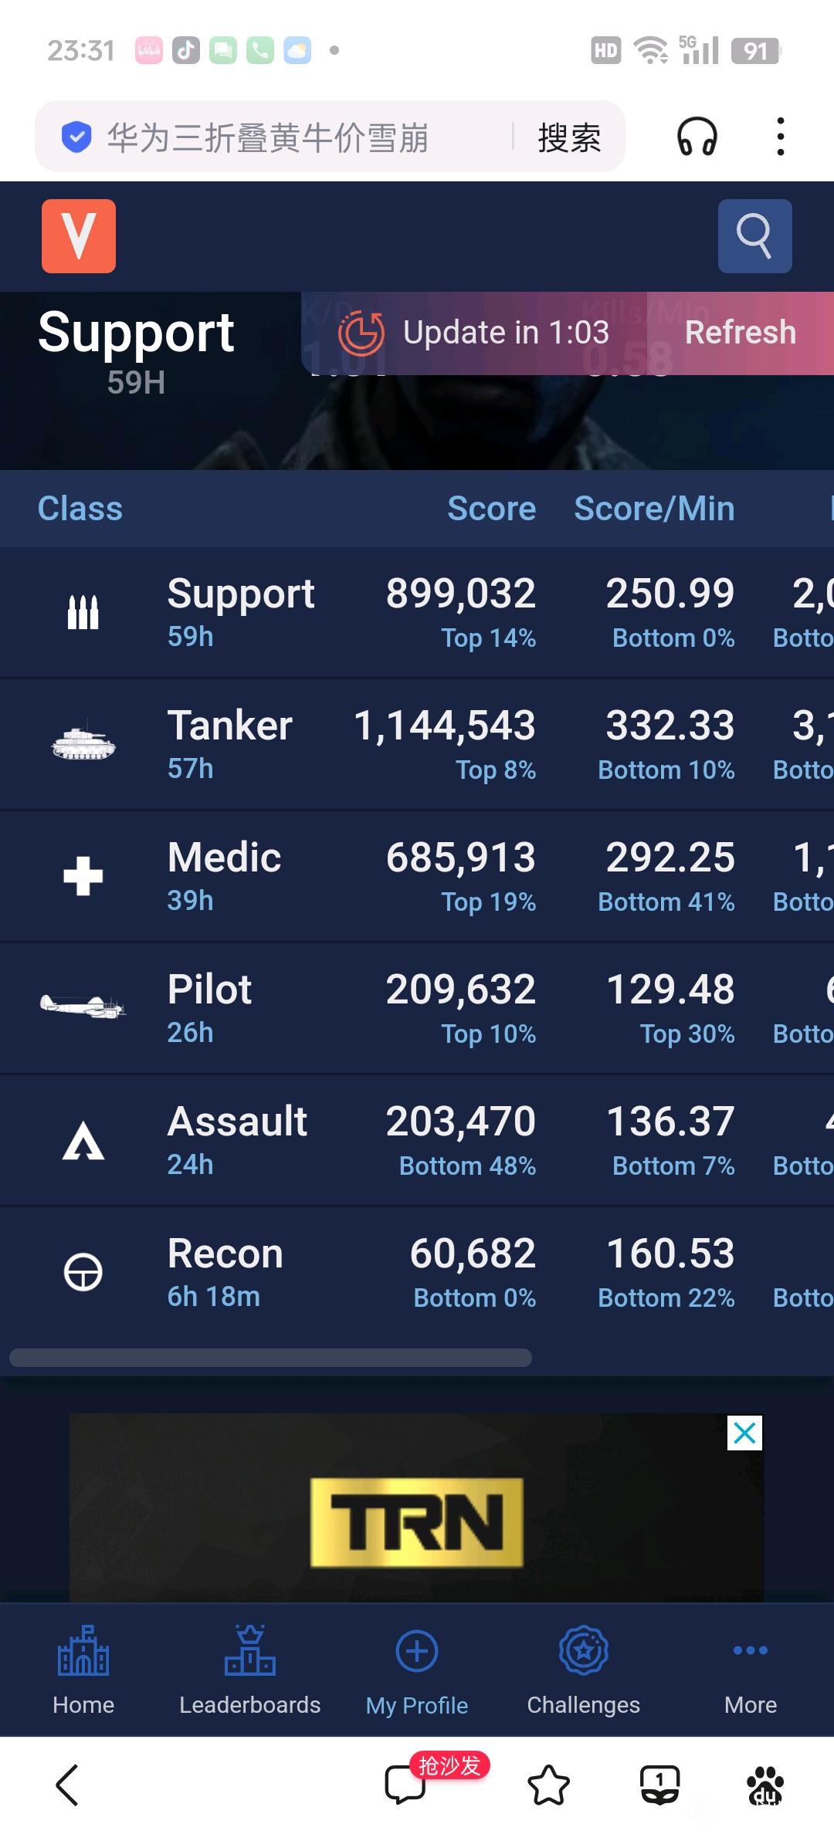Screen dimensions: 834x1834
Task: Open the browser tabs counter
Action: (659, 1785)
